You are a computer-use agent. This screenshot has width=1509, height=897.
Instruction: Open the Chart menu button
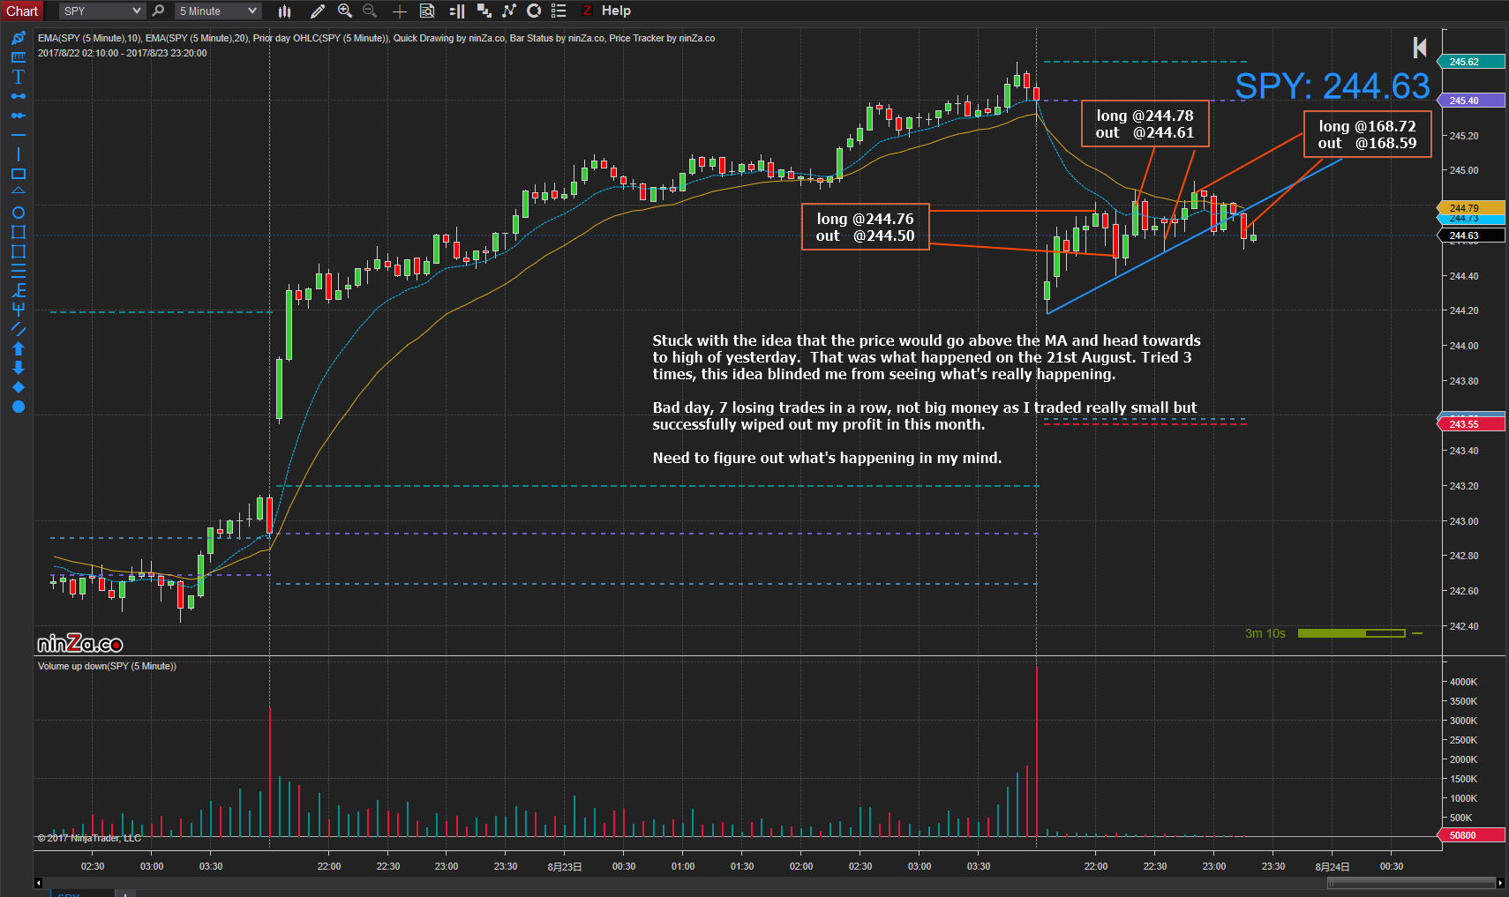click(x=22, y=11)
